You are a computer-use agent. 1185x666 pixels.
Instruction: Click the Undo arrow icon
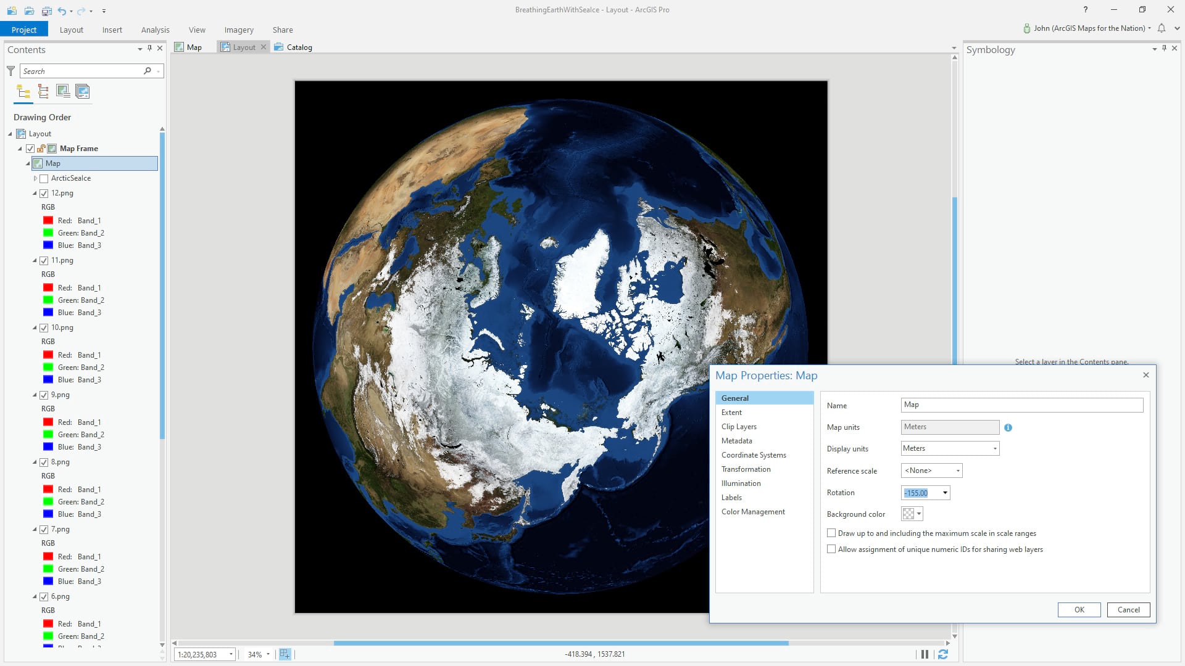[x=62, y=10]
